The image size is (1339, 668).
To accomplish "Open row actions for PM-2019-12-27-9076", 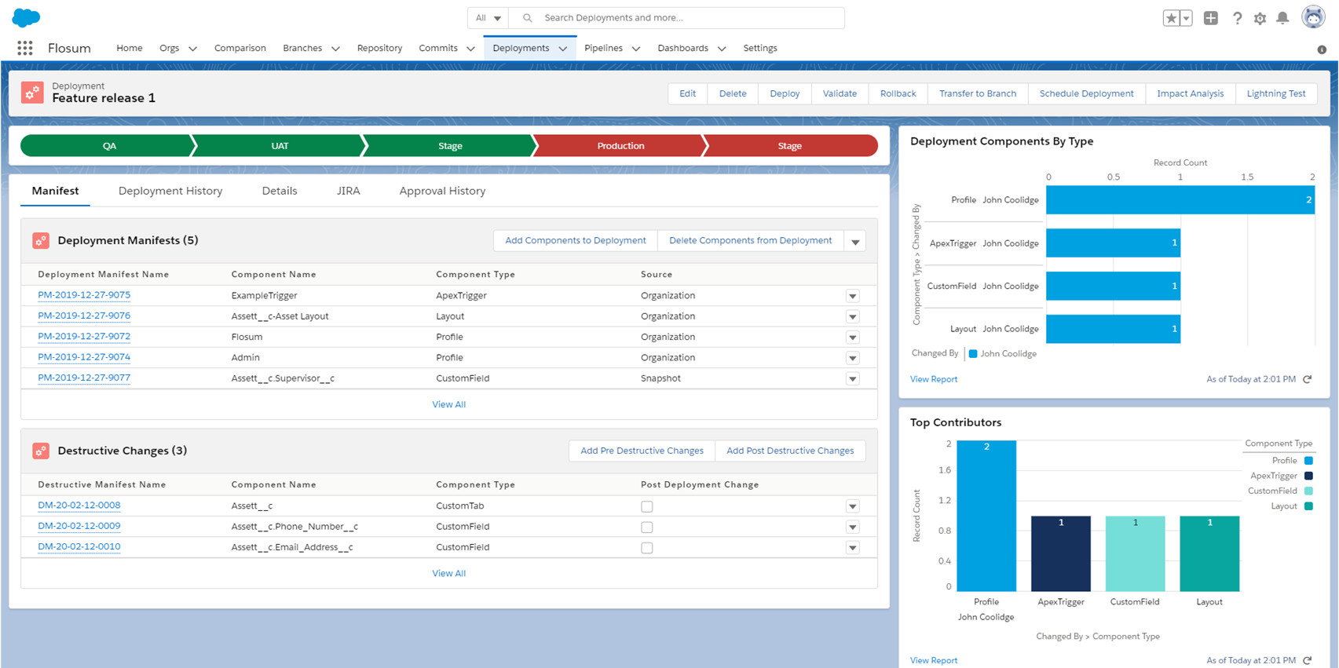I will 852,316.
